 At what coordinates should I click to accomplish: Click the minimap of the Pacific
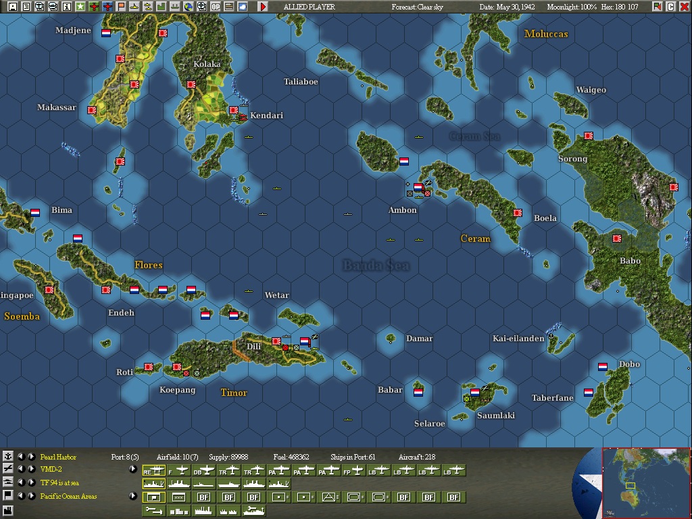[647, 483]
